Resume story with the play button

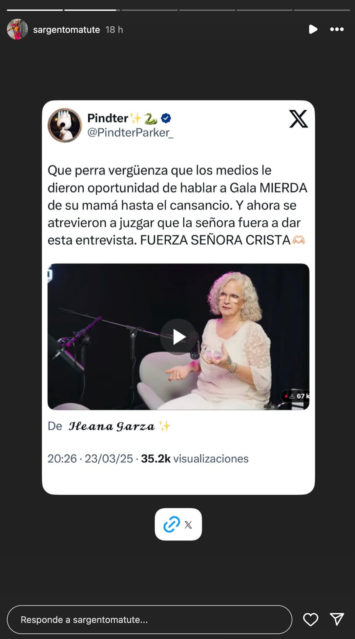coord(313,29)
